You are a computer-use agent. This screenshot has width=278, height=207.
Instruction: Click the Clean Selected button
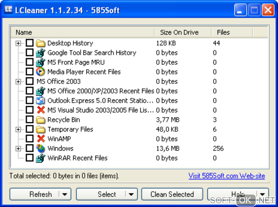pos(172,194)
